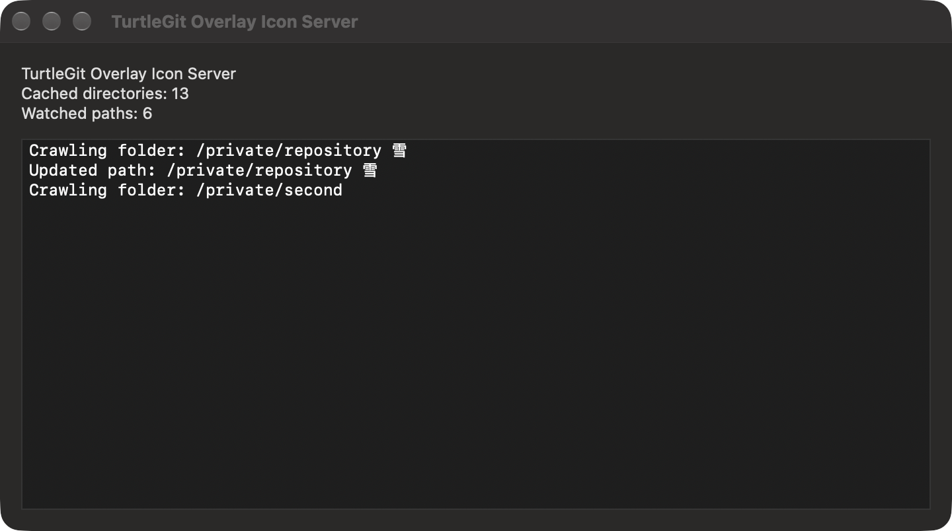
Task: Click the 'TurtleGit Overlay Icon Server' heading label
Action: point(129,74)
